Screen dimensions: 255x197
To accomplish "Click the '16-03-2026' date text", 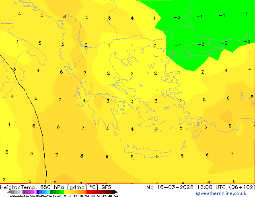I will click(x=175, y=187).
